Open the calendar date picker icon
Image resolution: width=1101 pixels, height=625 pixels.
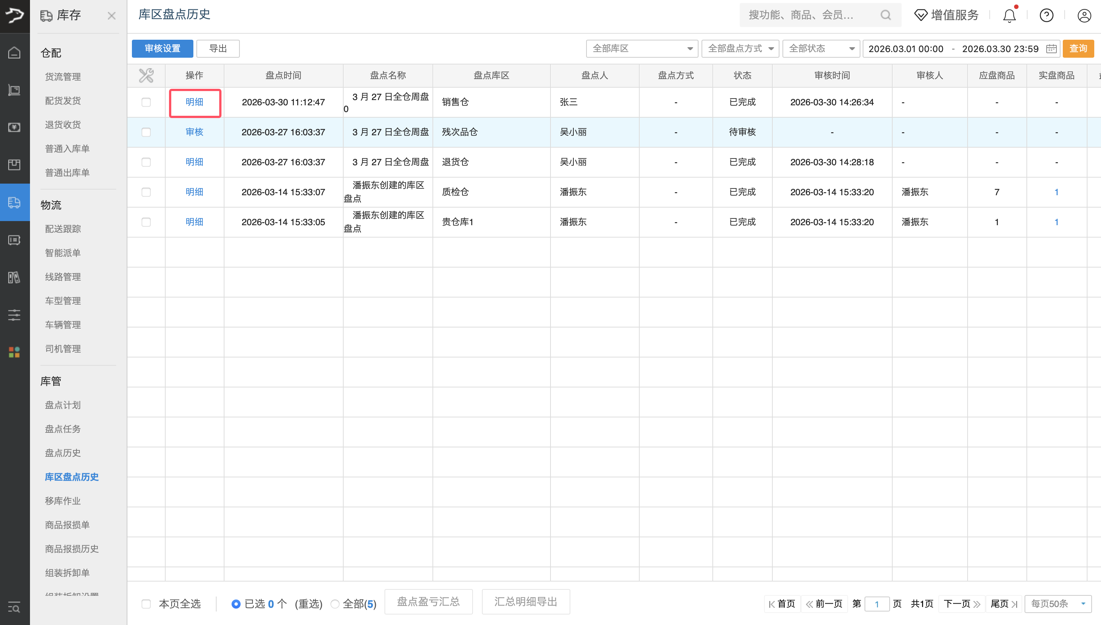[1051, 48]
